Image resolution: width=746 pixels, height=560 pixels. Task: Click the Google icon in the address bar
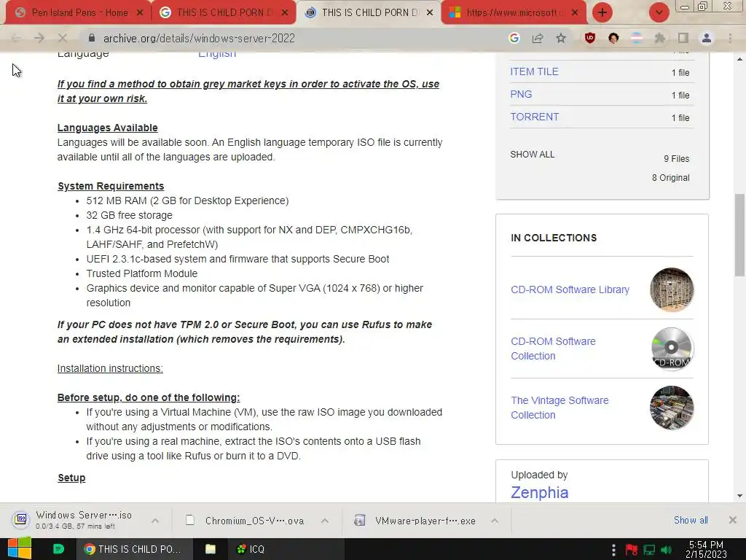(x=514, y=38)
